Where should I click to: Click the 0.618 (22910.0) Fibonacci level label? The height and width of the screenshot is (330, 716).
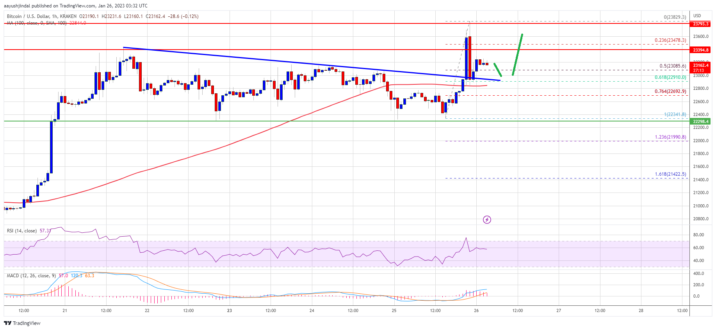(670, 77)
